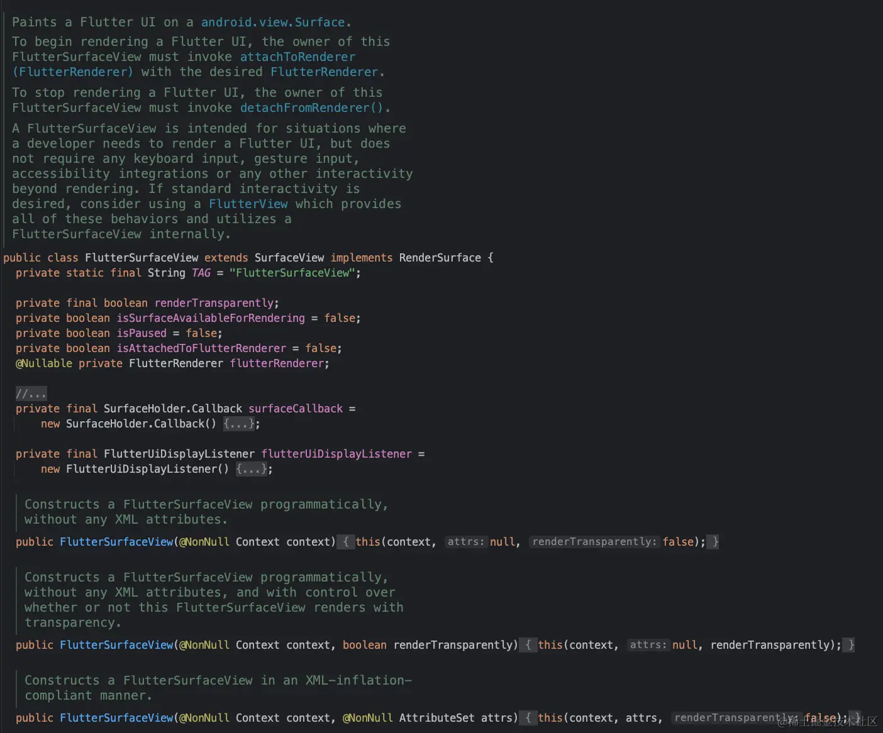Click the flutterUiDisplayListener field name

pos(336,454)
